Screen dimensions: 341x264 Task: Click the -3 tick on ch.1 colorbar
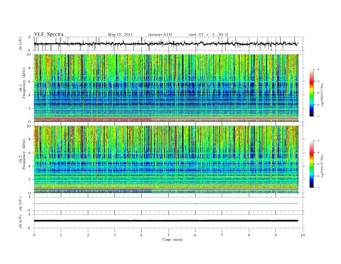pos(318,69)
